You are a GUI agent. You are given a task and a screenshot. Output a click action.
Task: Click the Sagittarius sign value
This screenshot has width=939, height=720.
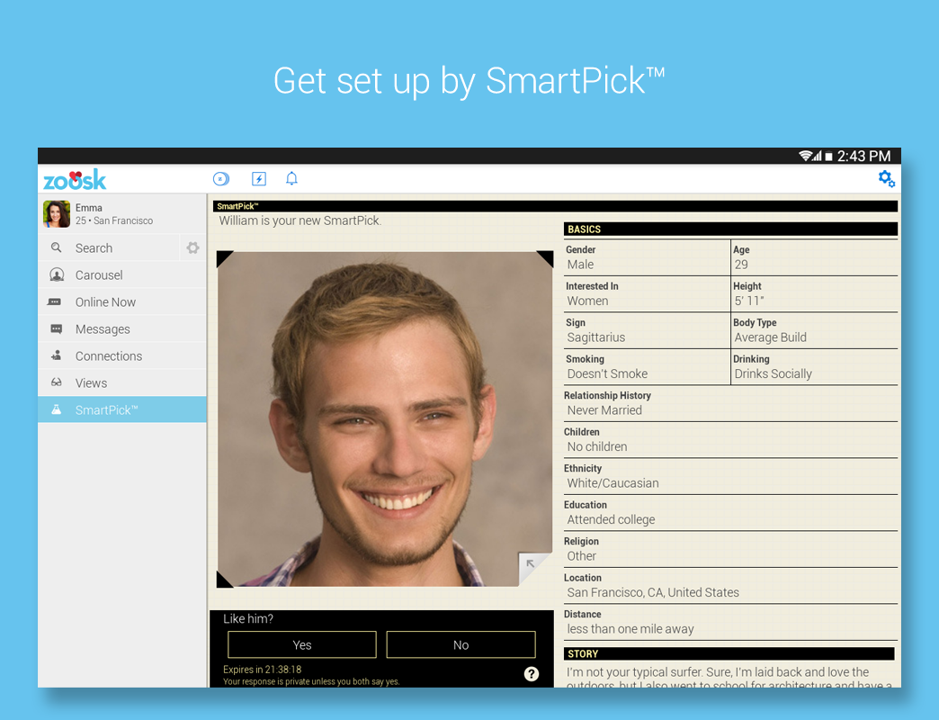click(595, 337)
